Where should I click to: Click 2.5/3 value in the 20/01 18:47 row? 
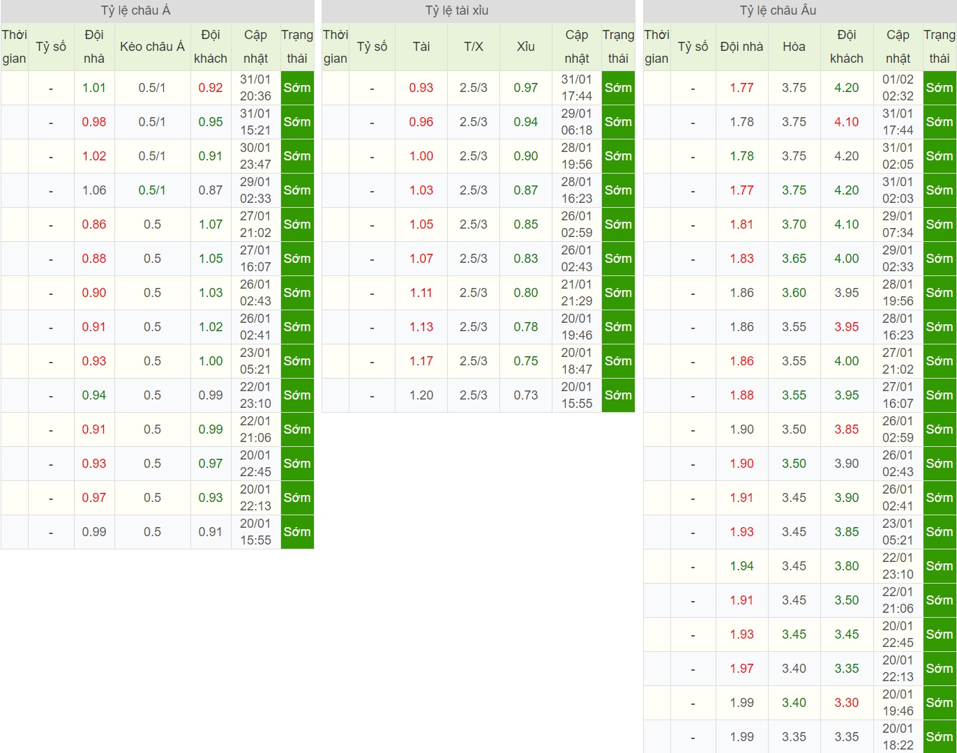(x=474, y=361)
